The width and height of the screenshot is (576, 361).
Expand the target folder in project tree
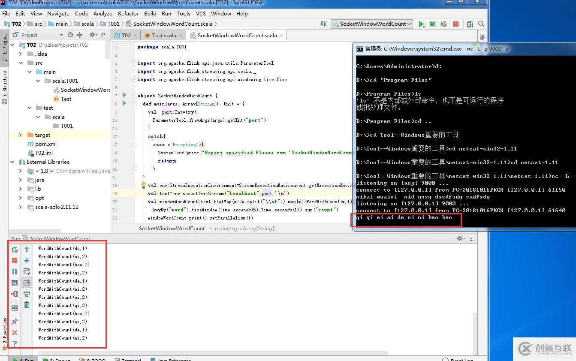(21, 135)
